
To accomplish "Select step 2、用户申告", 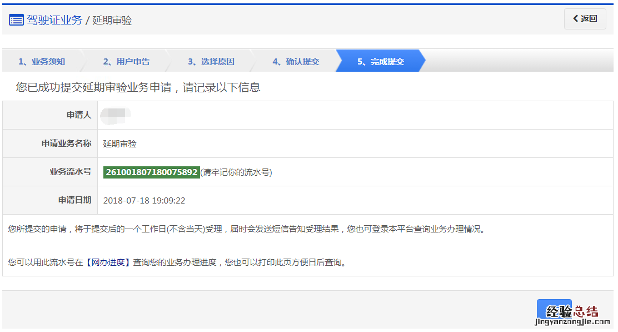I will (126, 61).
